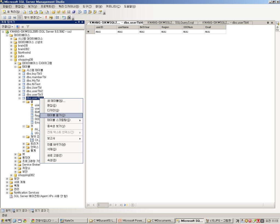Click the Auto Hide pin on 개체 탐색기
This screenshot has height=224, width=280.
[x=79, y=22]
